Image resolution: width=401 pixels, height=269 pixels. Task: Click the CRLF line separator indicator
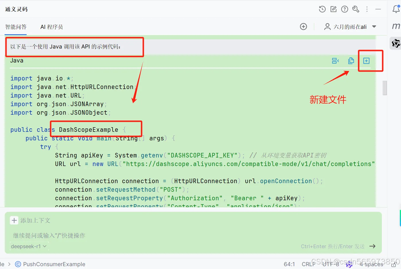pos(308,264)
